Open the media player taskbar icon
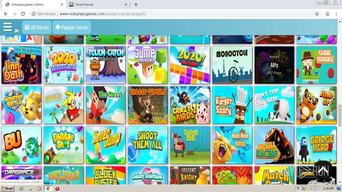This screenshot has height=192, width=342. (39, 189)
